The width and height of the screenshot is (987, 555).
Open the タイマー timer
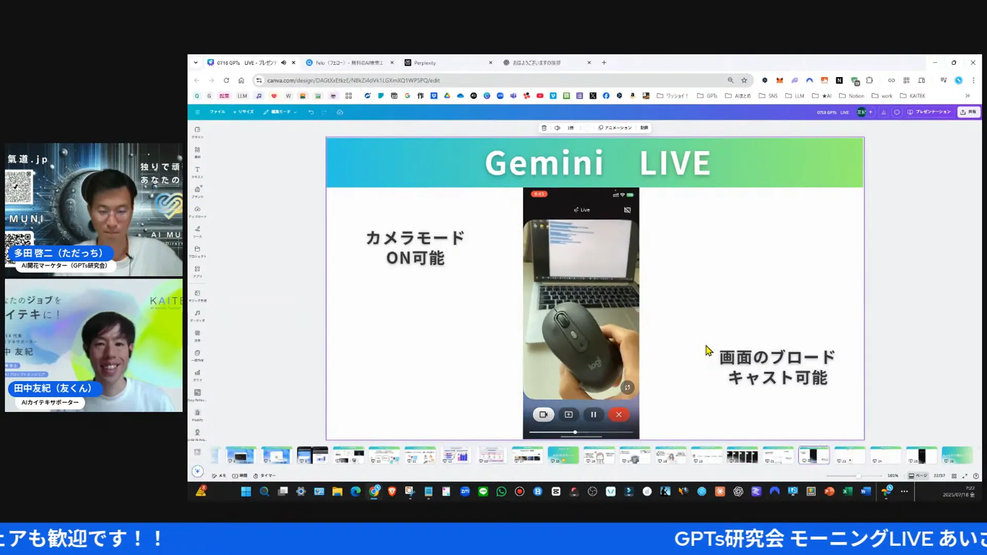[264, 476]
